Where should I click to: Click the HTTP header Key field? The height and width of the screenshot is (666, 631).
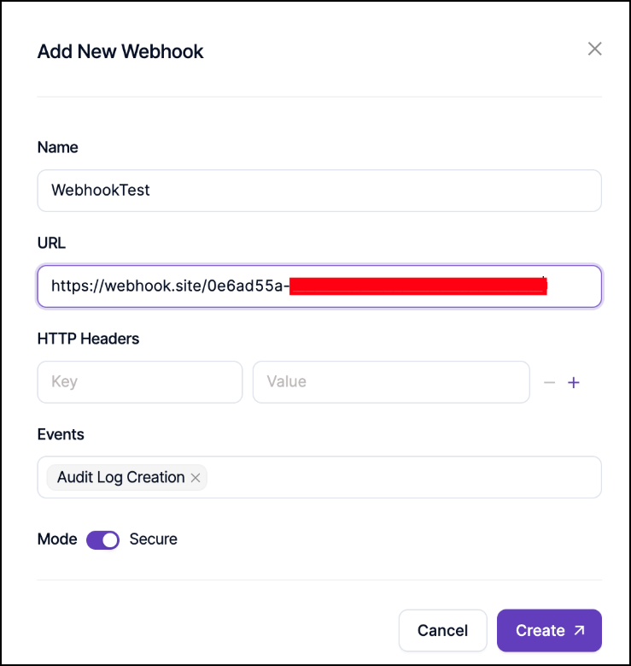[140, 381]
